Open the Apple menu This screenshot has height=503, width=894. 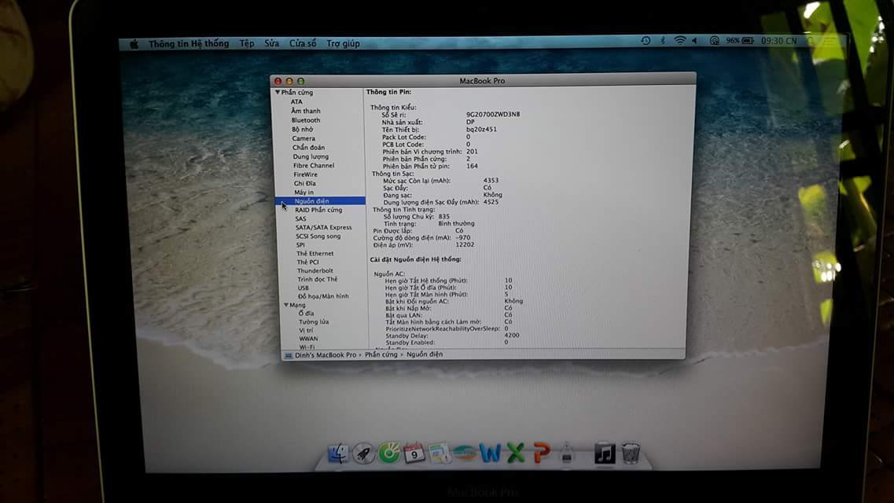pos(134,44)
